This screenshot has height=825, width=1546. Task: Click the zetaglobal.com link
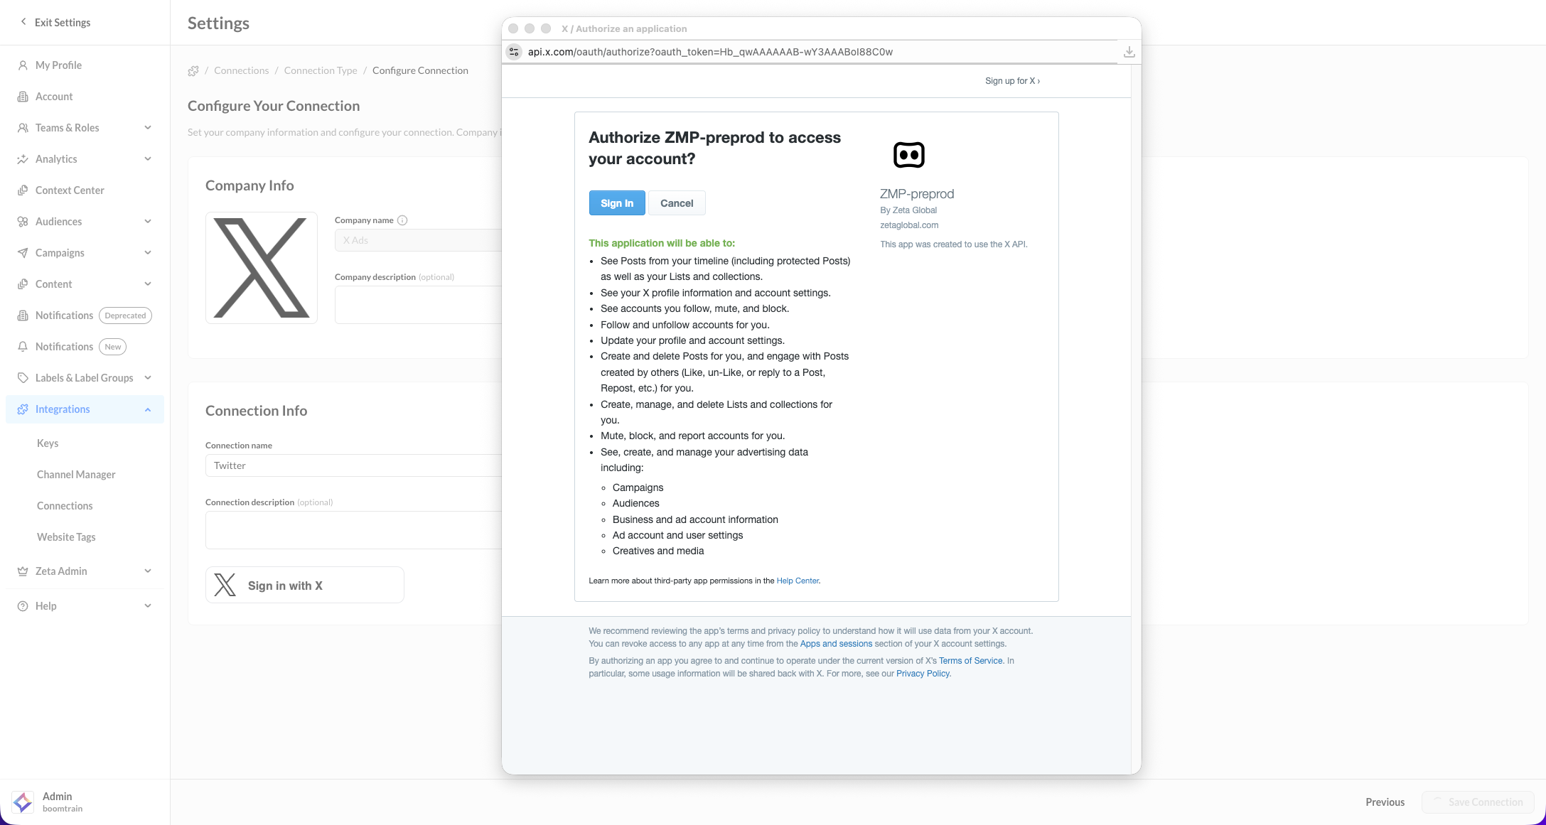tap(909, 225)
